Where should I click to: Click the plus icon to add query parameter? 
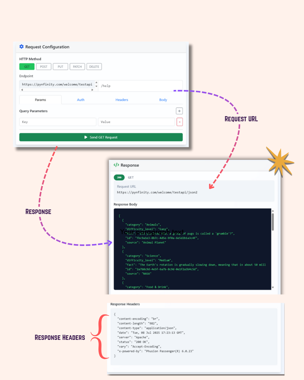pyautogui.click(x=179, y=111)
